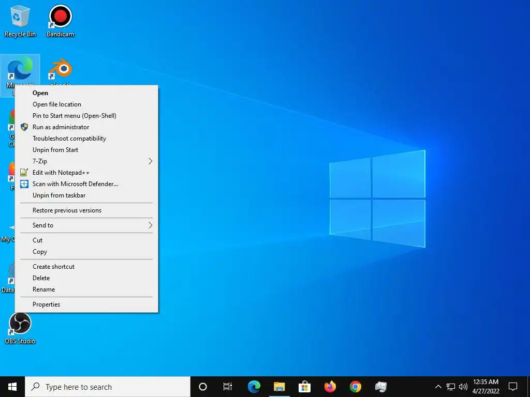Screen dimensions: 530x397
Task: Select Troubleshoot compatibility
Action: (x=86, y=139)
